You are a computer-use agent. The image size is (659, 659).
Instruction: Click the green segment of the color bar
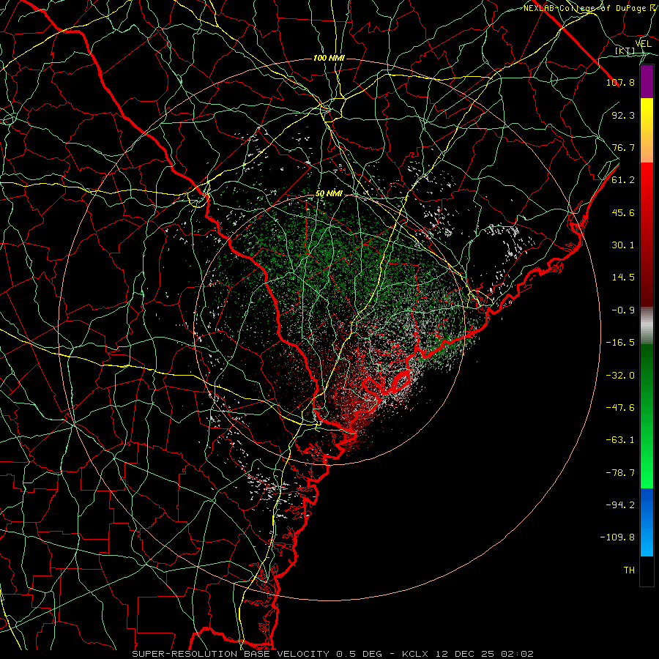tap(647, 416)
